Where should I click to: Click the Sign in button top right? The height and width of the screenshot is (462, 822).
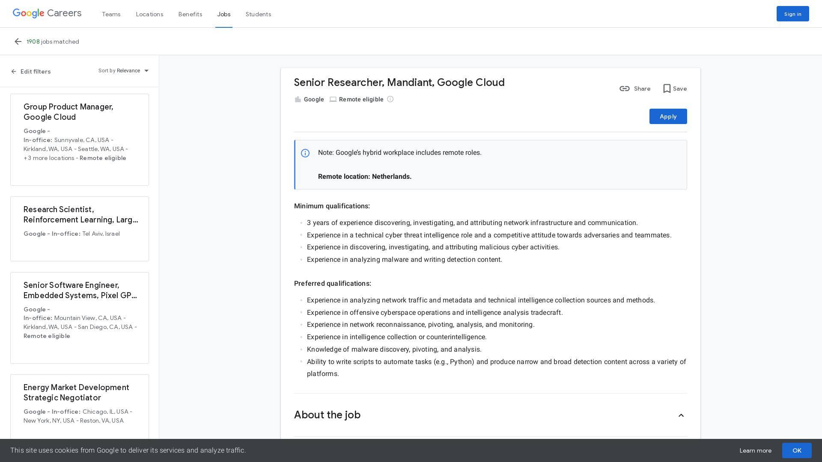click(792, 14)
